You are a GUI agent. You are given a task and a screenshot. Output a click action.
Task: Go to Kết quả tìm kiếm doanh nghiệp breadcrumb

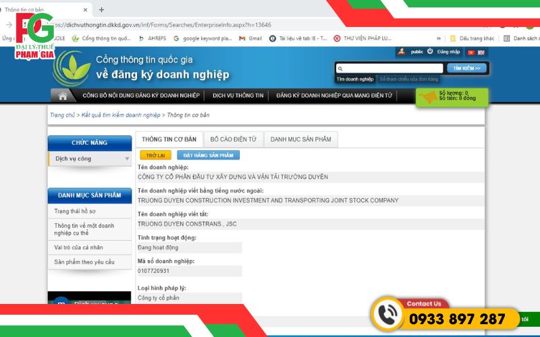pos(121,115)
